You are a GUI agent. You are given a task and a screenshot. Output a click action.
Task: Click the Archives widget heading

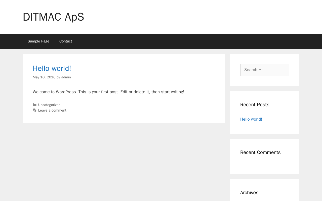point(249,192)
